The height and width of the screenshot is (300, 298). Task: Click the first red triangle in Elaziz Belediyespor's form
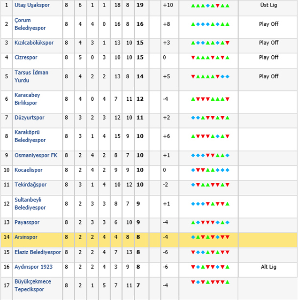[193, 252]
